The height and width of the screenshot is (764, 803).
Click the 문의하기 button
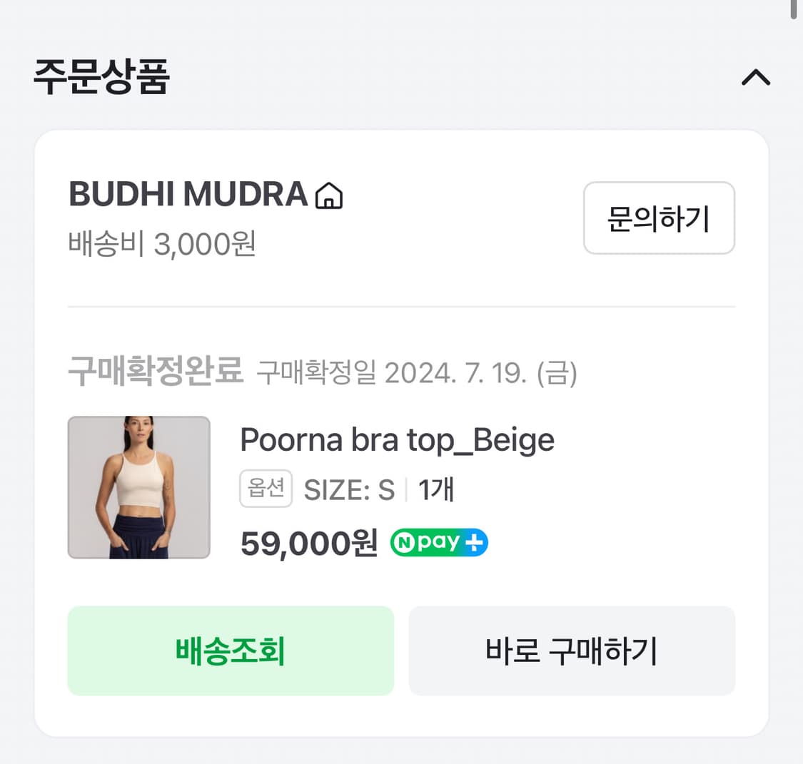click(659, 219)
